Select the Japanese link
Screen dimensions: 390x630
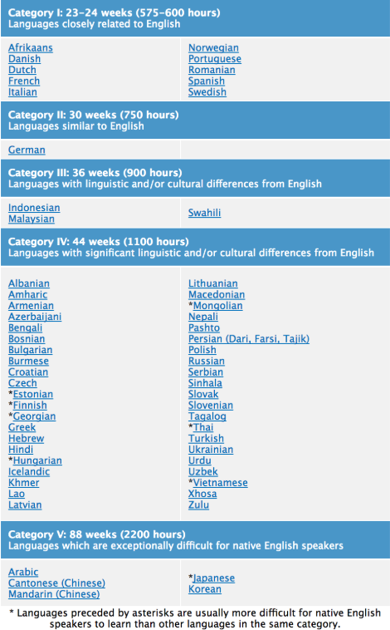[x=214, y=578]
